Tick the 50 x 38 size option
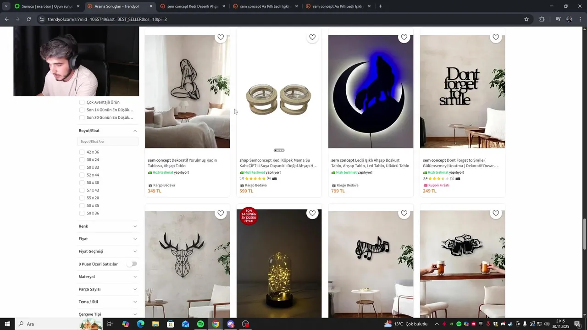Viewport: 587px width, 330px height. pos(82,183)
